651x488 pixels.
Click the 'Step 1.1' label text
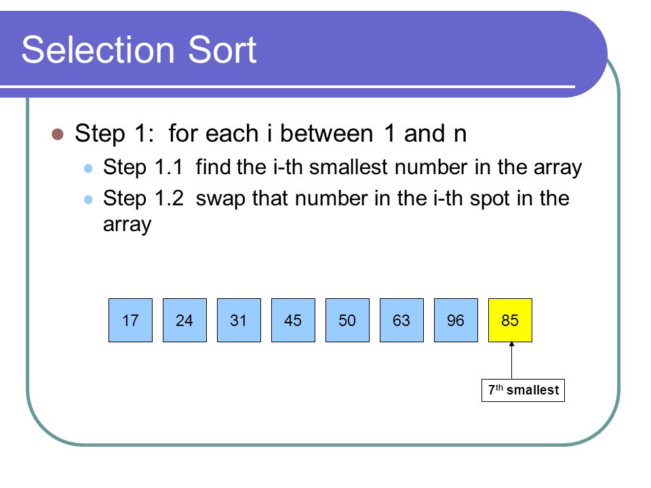point(143,167)
